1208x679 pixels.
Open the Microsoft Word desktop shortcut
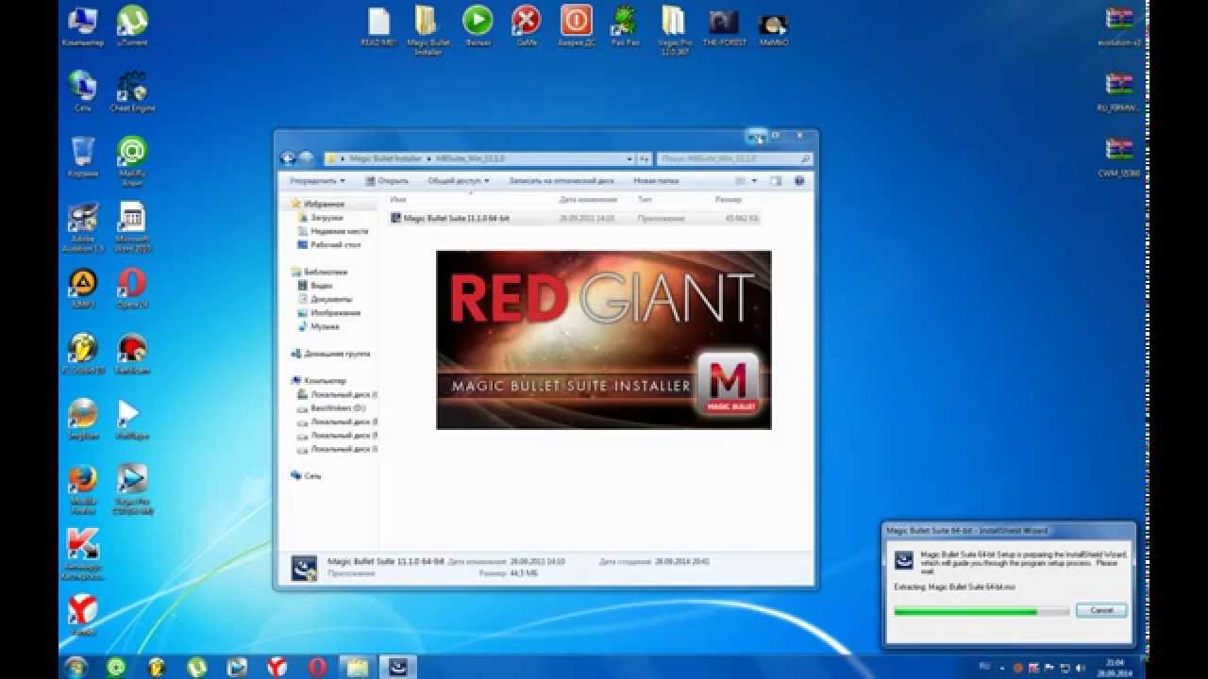coord(131,226)
